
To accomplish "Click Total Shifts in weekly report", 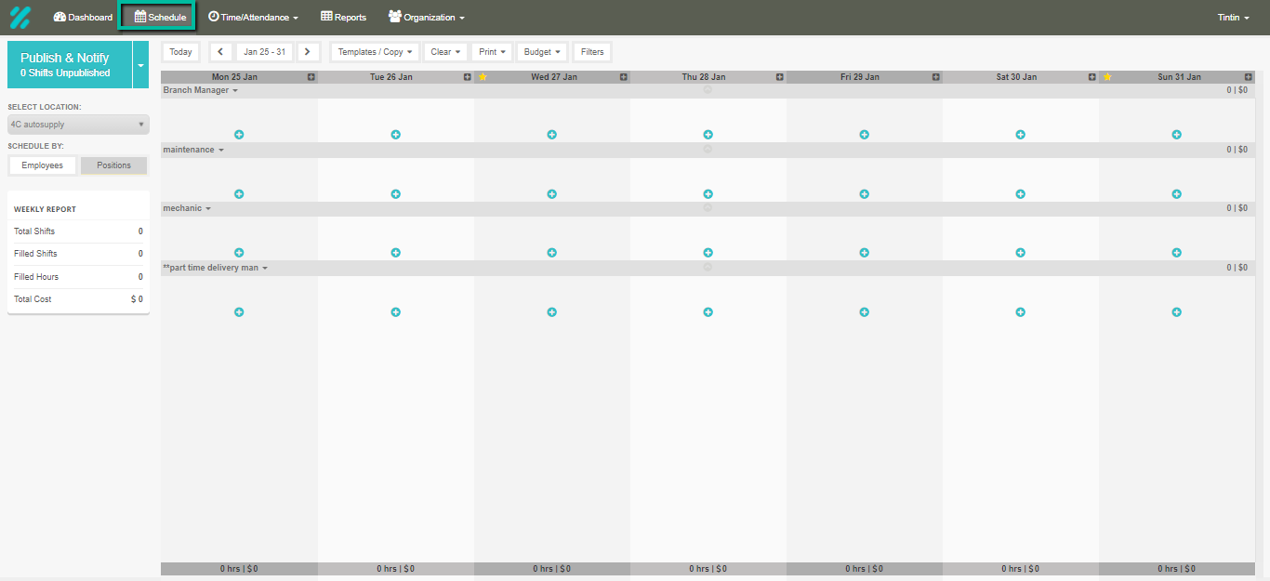I will tap(78, 231).
